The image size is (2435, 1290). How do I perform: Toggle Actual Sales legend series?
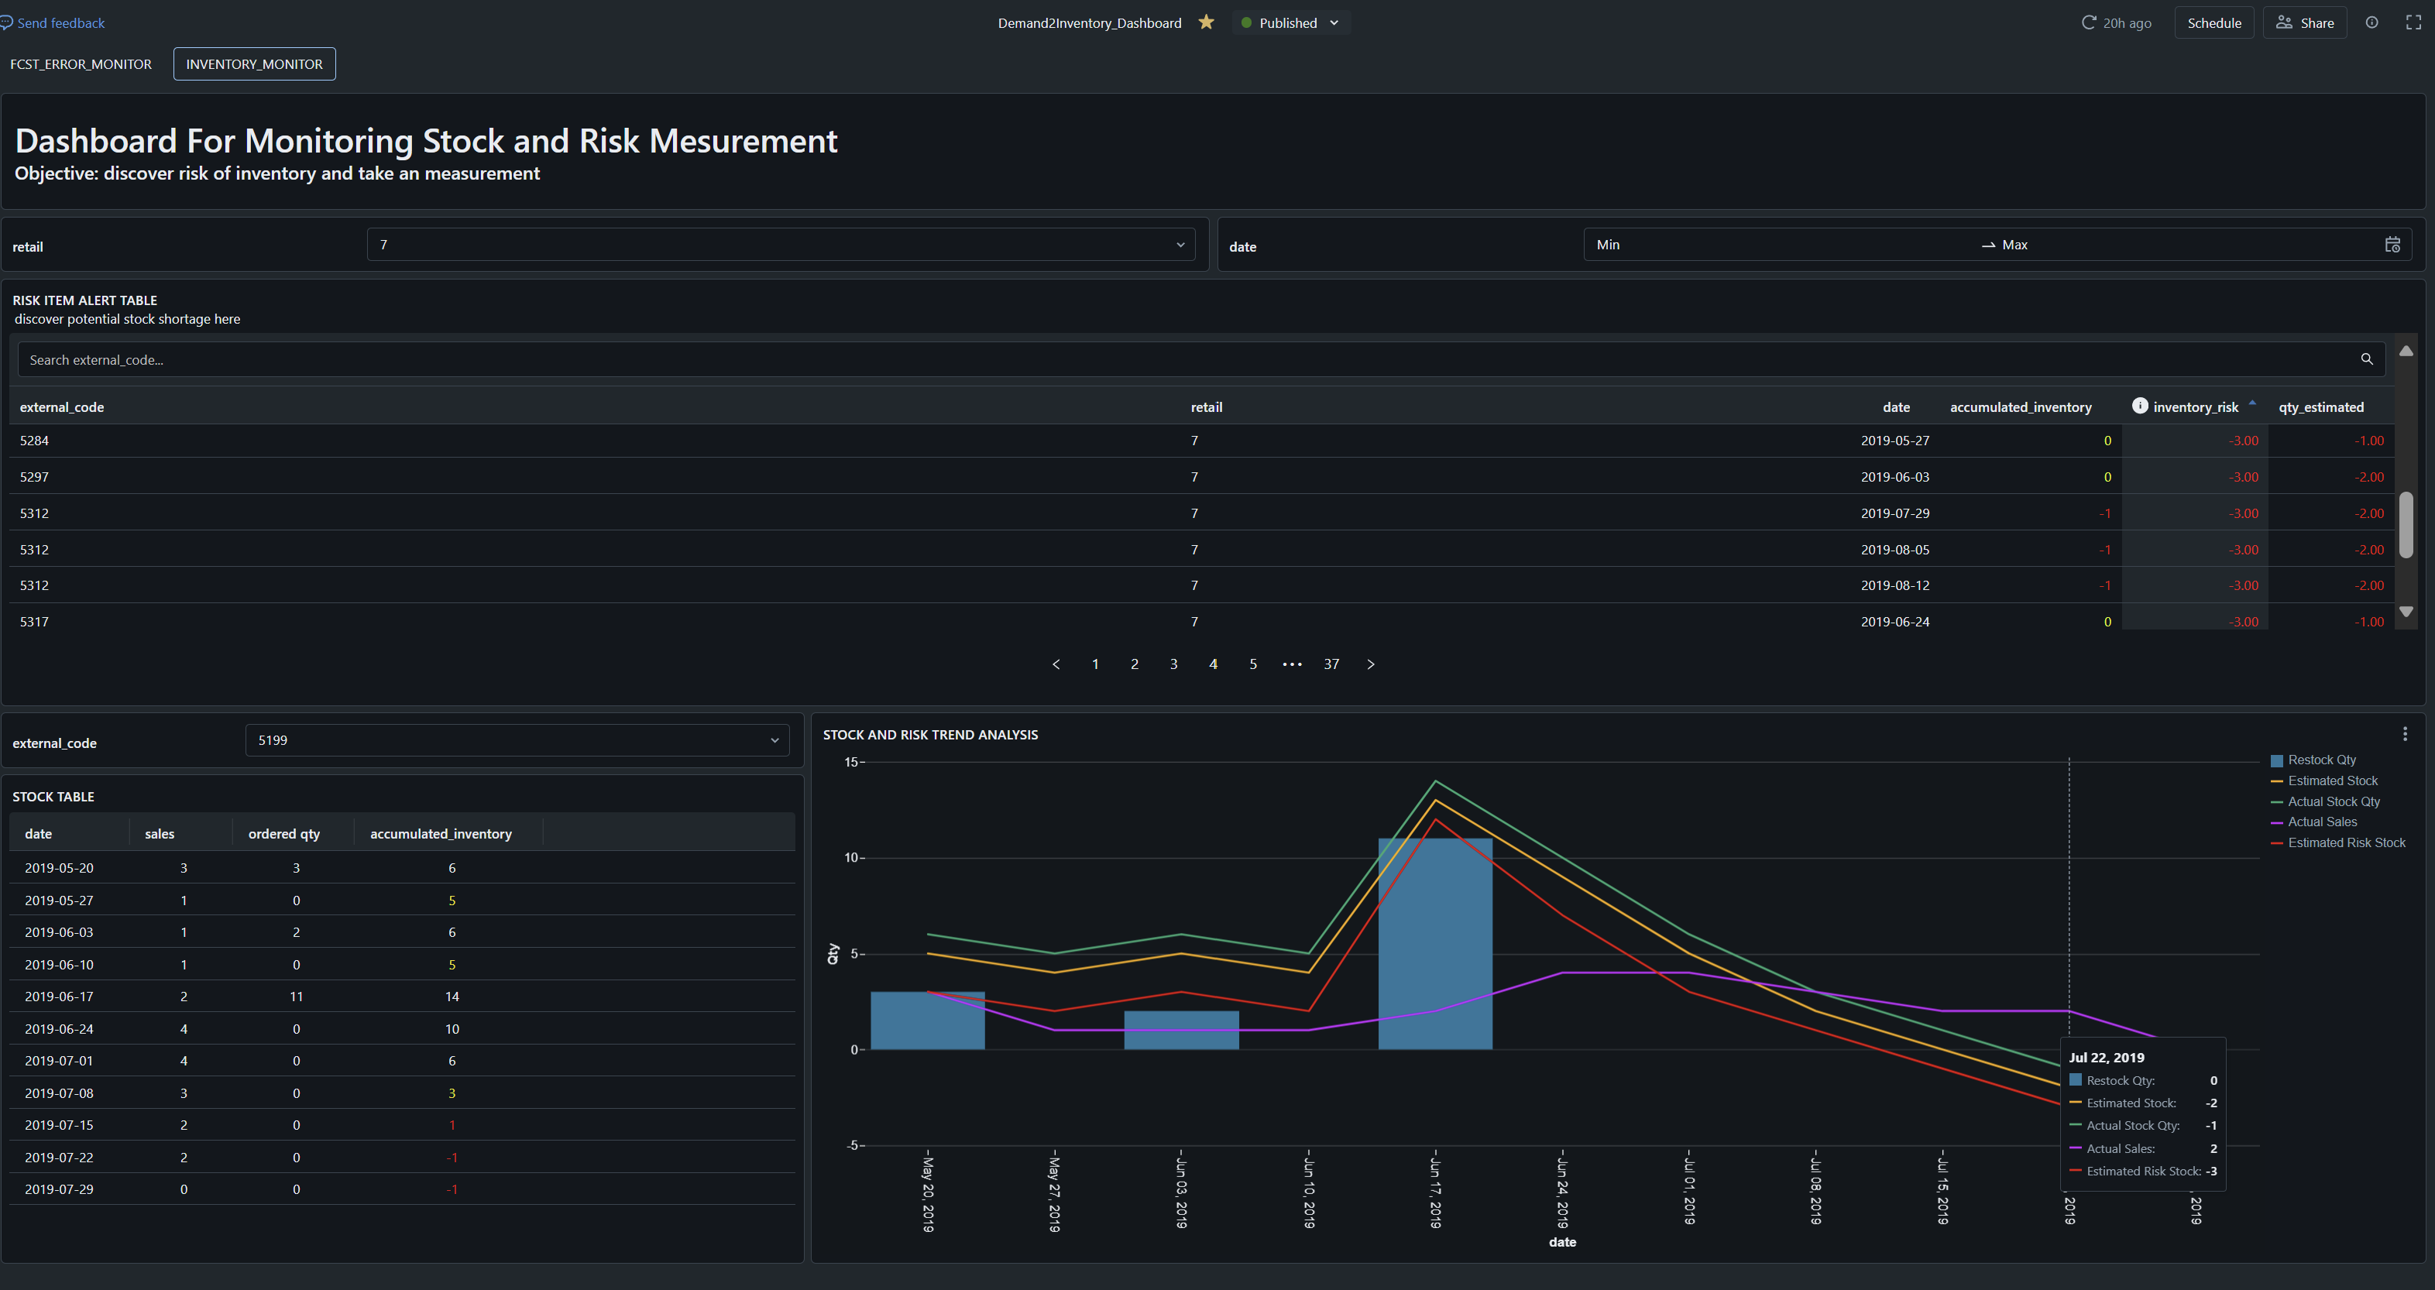(2322, 822)
